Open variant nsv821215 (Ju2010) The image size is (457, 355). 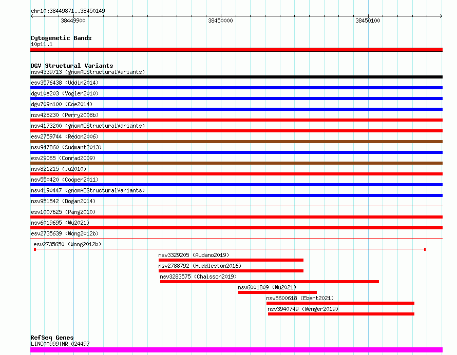[x=59, y=169]
